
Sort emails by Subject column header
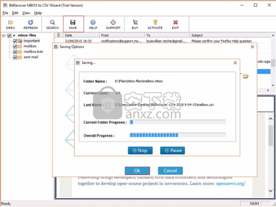click(x=230, y=35)
